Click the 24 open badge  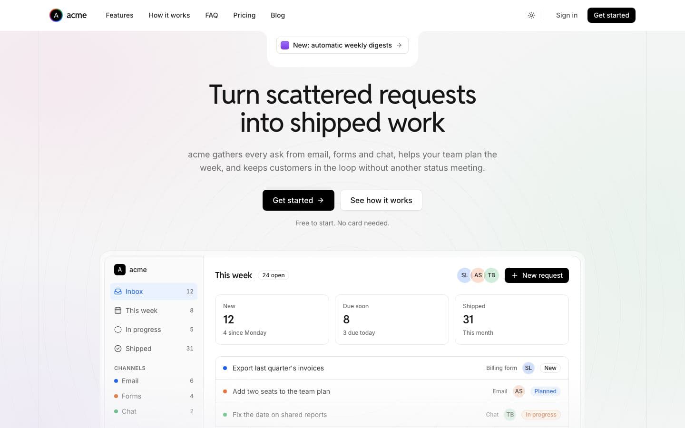274,275
